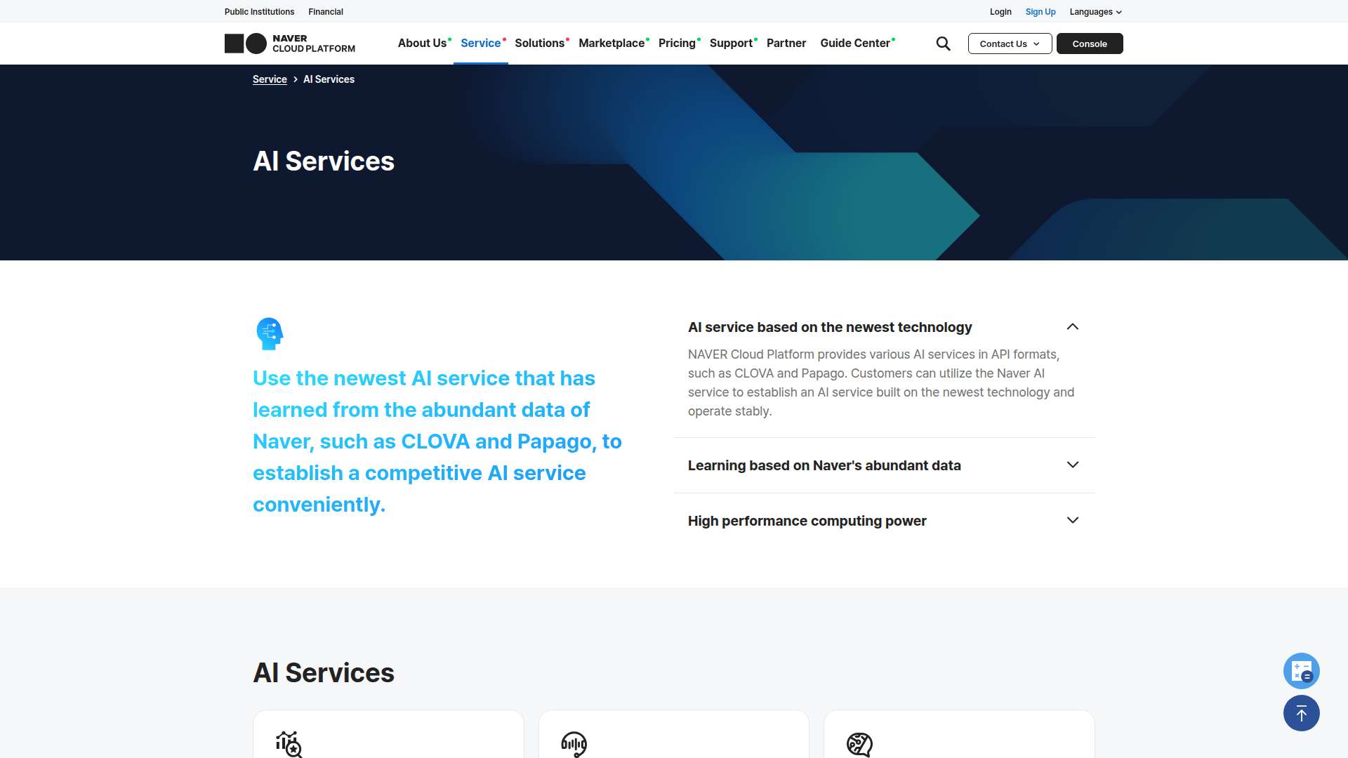Image resolution: width=1348 pixels, height=758 pixels.
Task: Open the About Us menu
Action: 424,43
